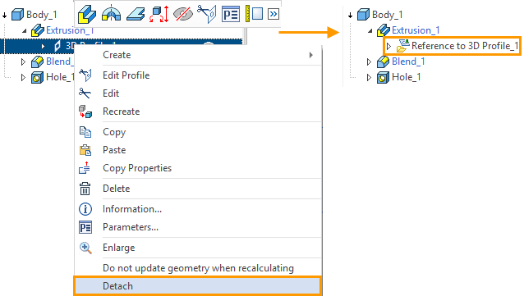
Task: Click the blue plane surface tool icon
Action: point(136,15)
